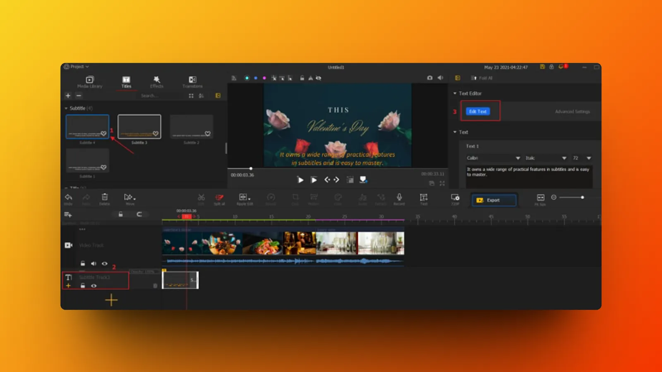Switch library to grid view

[x=191, y=95]
